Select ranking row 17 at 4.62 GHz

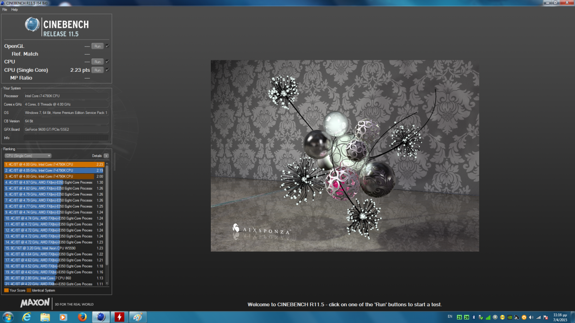54,260
